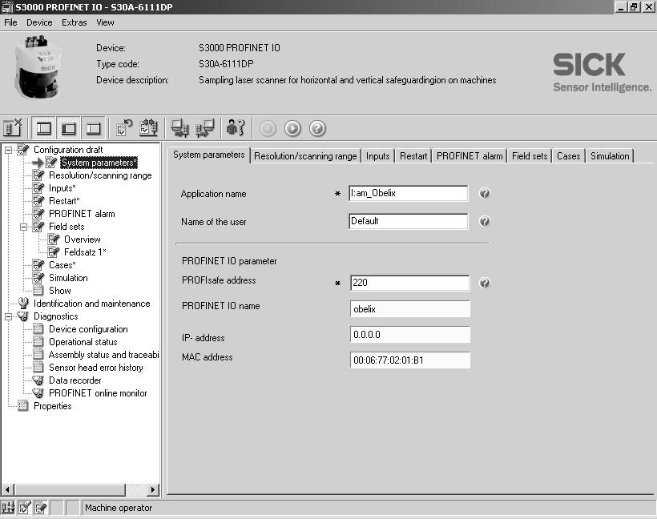Open the Data recorder item

pyautogui.click(x=75, y=380)
